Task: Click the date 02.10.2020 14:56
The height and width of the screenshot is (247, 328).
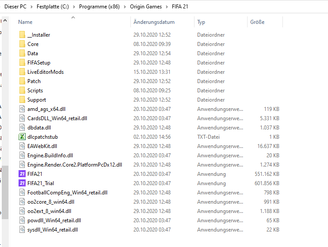Action: 152,137
